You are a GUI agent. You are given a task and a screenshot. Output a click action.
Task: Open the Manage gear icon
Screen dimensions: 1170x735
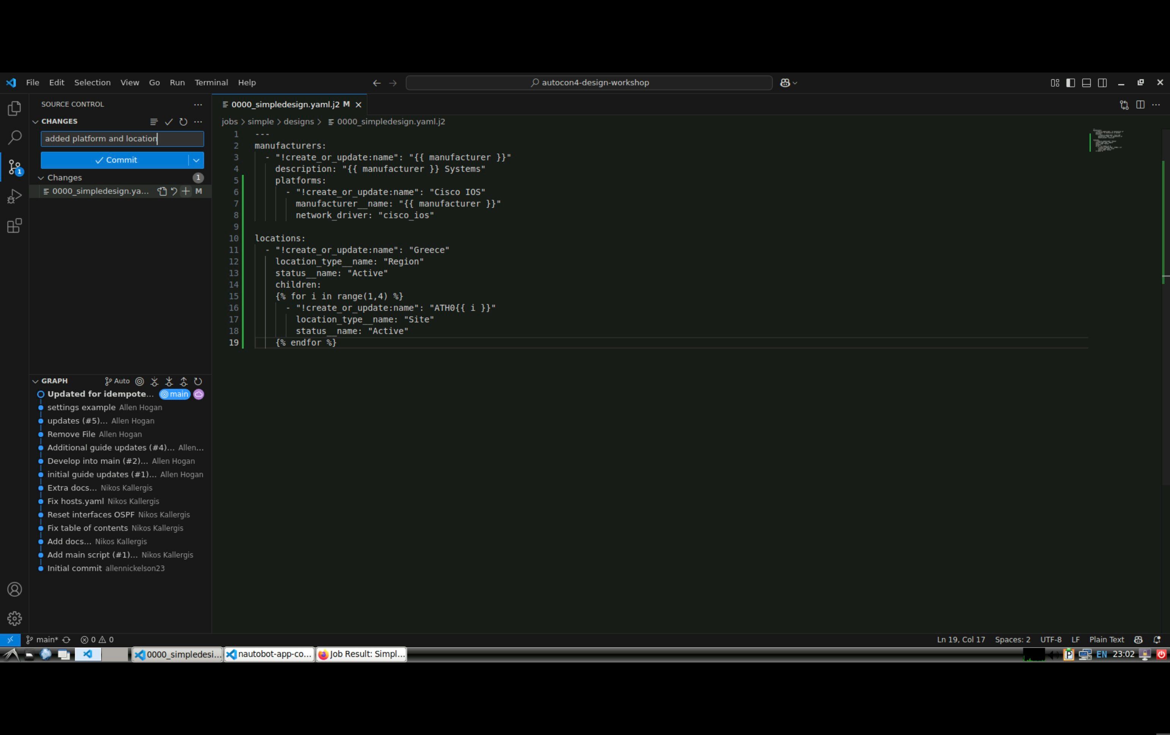click(14, 618)
